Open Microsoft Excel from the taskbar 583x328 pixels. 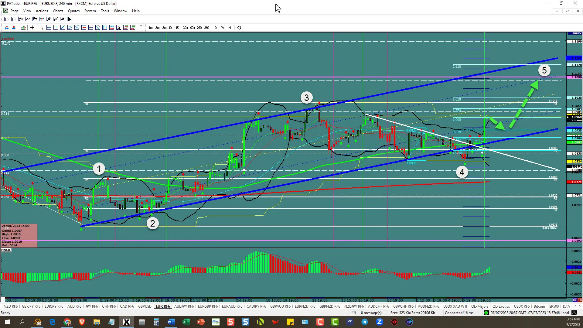pos(186,322)
